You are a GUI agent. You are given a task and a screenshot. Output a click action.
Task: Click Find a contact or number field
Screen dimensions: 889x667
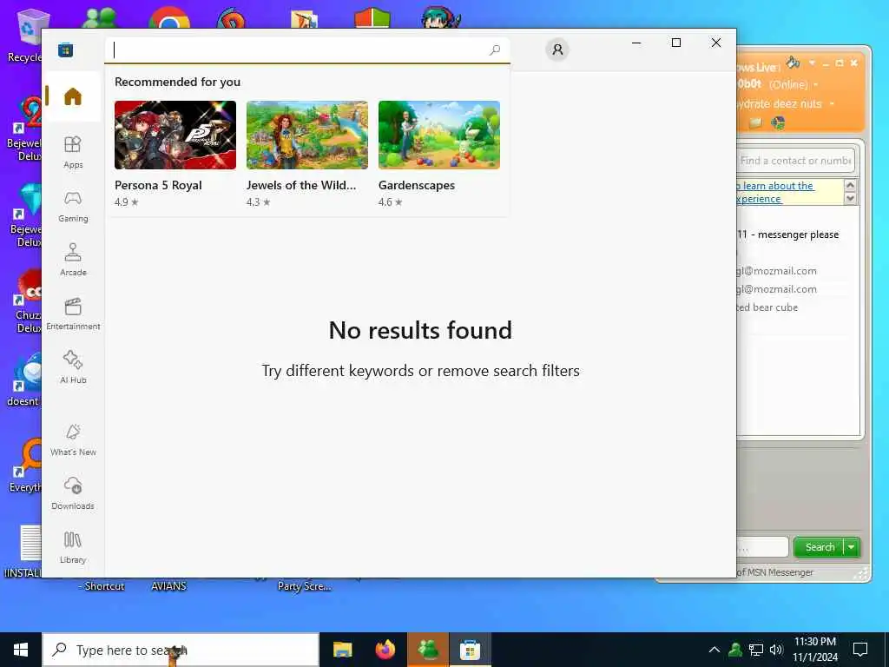click(x=795, y=161)
